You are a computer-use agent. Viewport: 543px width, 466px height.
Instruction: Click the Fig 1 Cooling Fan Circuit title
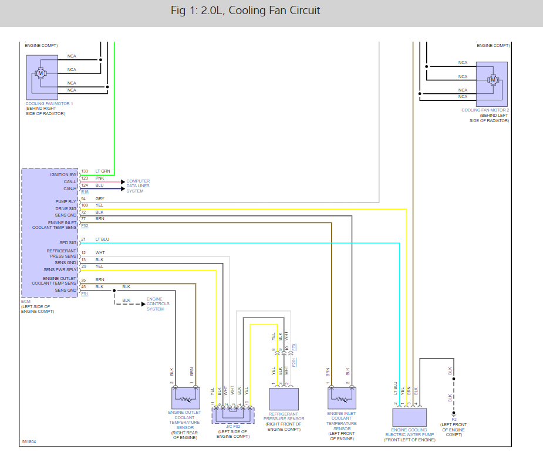tap(245, 11)
